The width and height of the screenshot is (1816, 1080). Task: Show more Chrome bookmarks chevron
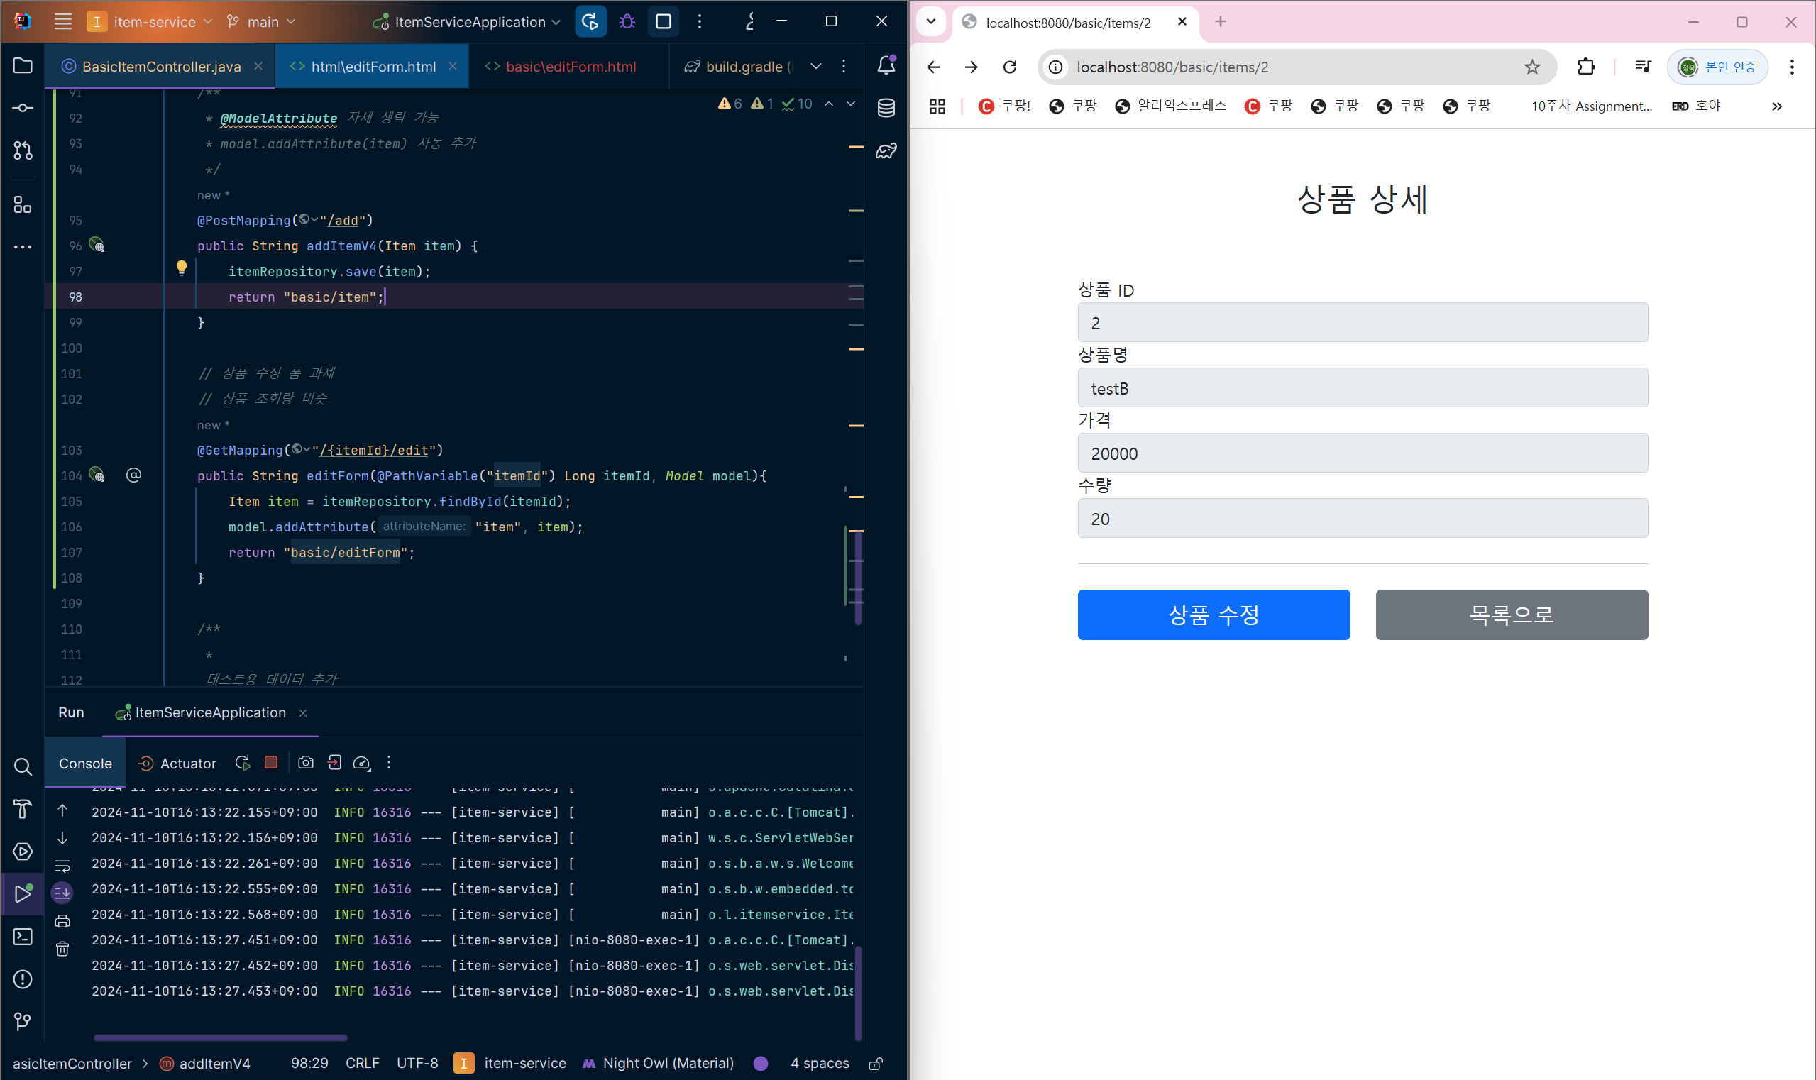tap(1777, 106)
